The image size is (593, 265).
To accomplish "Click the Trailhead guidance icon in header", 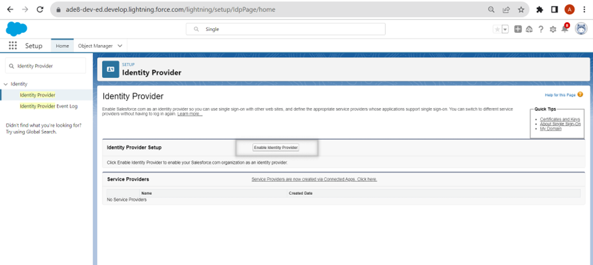I will point(529,29).
